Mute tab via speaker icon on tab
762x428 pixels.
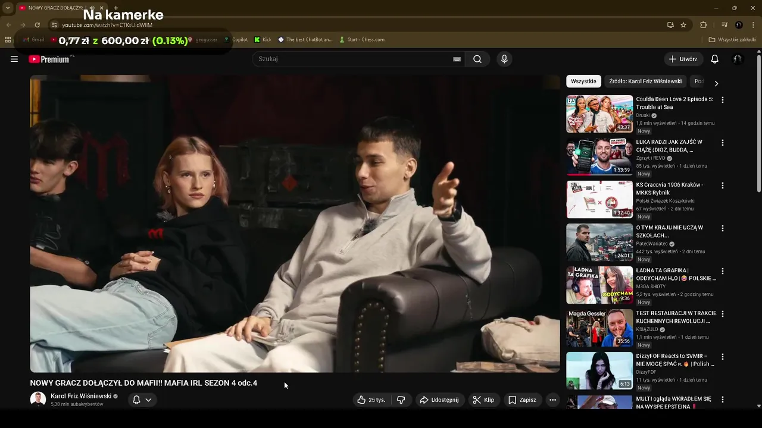click(x=92, y=8)
